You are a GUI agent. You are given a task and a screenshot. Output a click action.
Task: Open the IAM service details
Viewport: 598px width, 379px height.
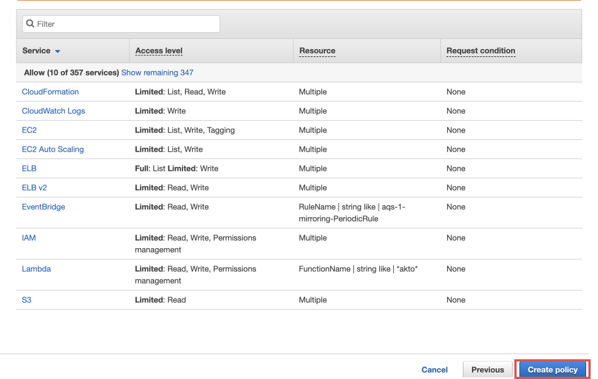click(x=28, y=237)
